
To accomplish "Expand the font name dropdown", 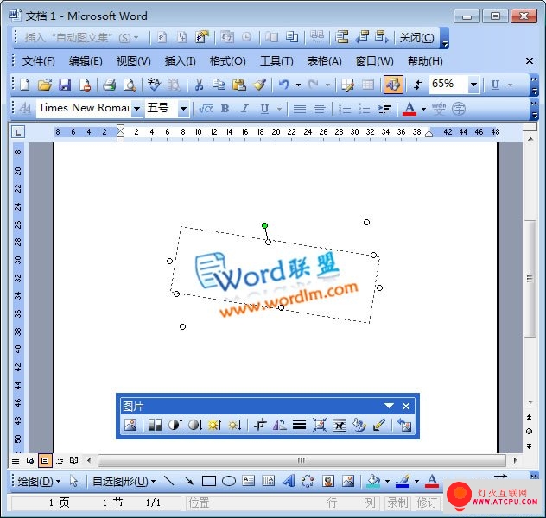I will (137, 109).
